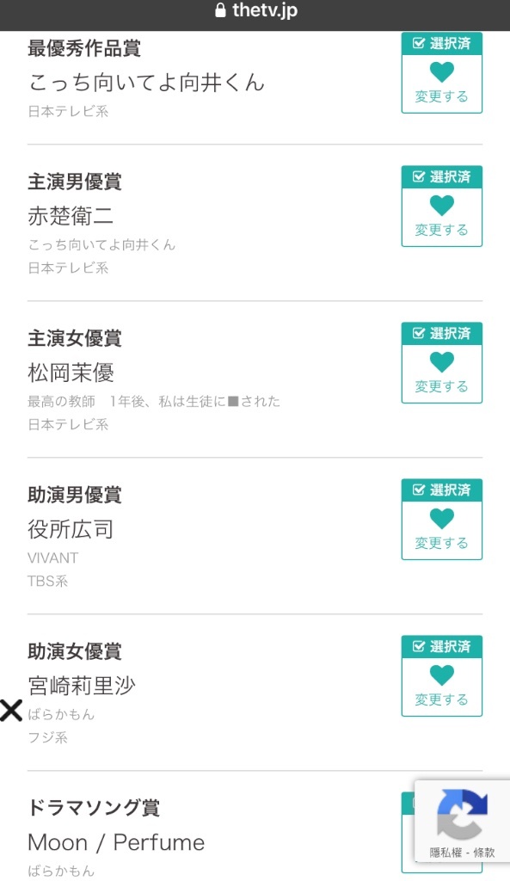Click 変更する for 助演男優賞
This screenshot has width=510, height=881.
pos(441,543)
